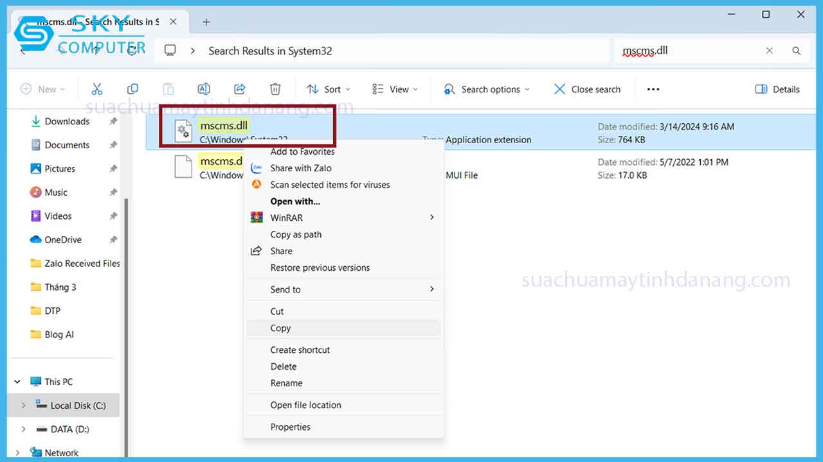
Task: Click the Zalo icon next to Share with Zalo
Action: pyautogui.click(x=257, y=168)
